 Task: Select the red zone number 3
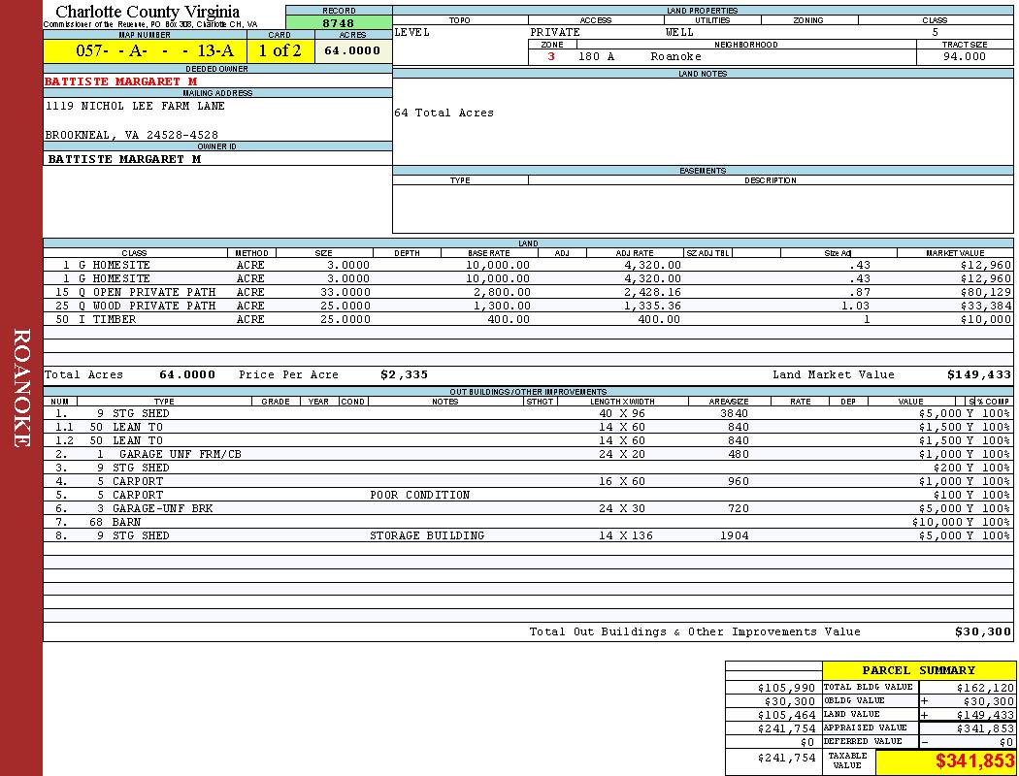coord(551,56)
